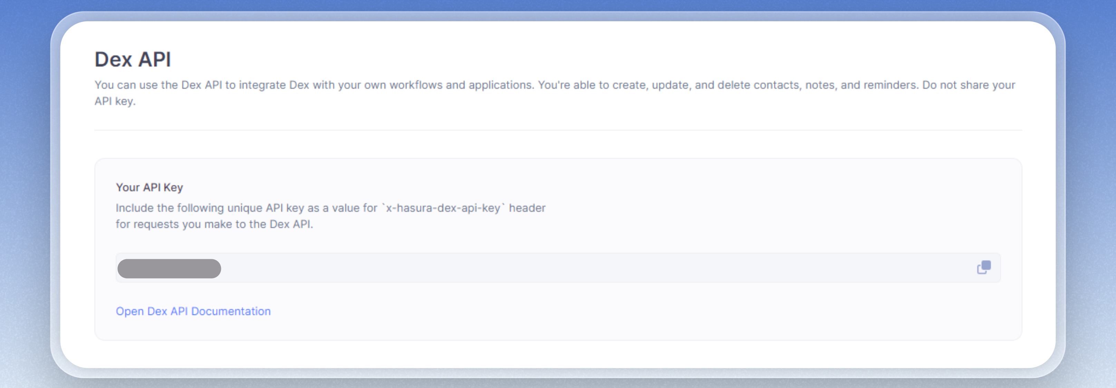Click the `x-hasura-dex-api-key` header name text
This screenshot has width=1116, height=388.
pos(443,208)
